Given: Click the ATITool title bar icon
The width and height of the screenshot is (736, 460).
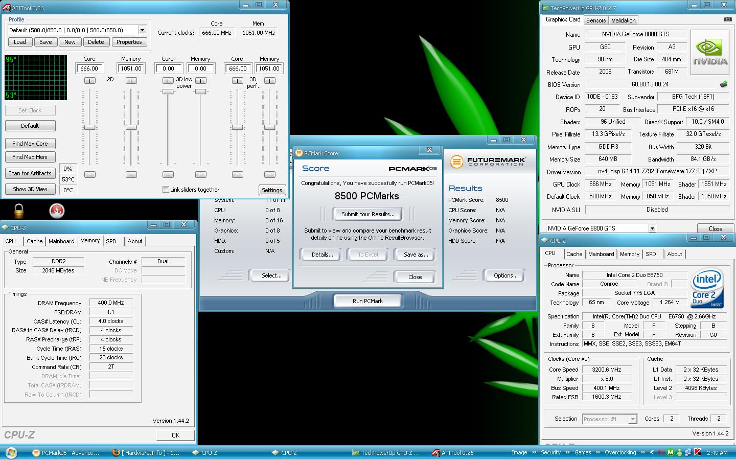Looking at the screenshot, I should point(8,8).
